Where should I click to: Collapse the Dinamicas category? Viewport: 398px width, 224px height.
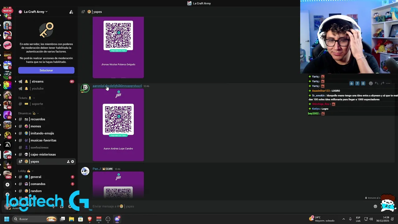[28, 113]
